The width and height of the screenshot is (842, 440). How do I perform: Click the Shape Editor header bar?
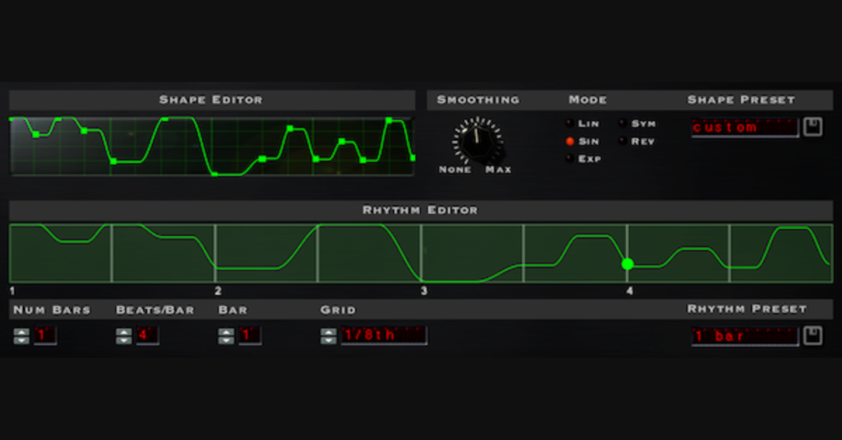coord(211,100)
